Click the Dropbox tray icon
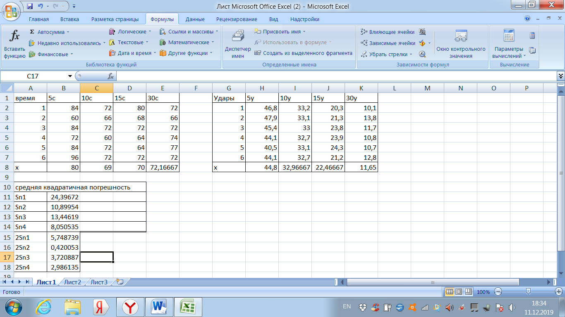Viewport: 565px width, 317px height. pos(363,308)
